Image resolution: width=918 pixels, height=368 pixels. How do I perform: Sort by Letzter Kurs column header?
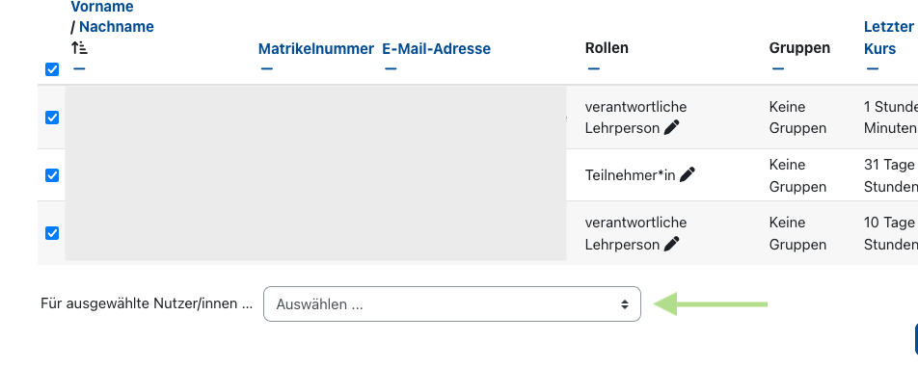pos(889,38)
